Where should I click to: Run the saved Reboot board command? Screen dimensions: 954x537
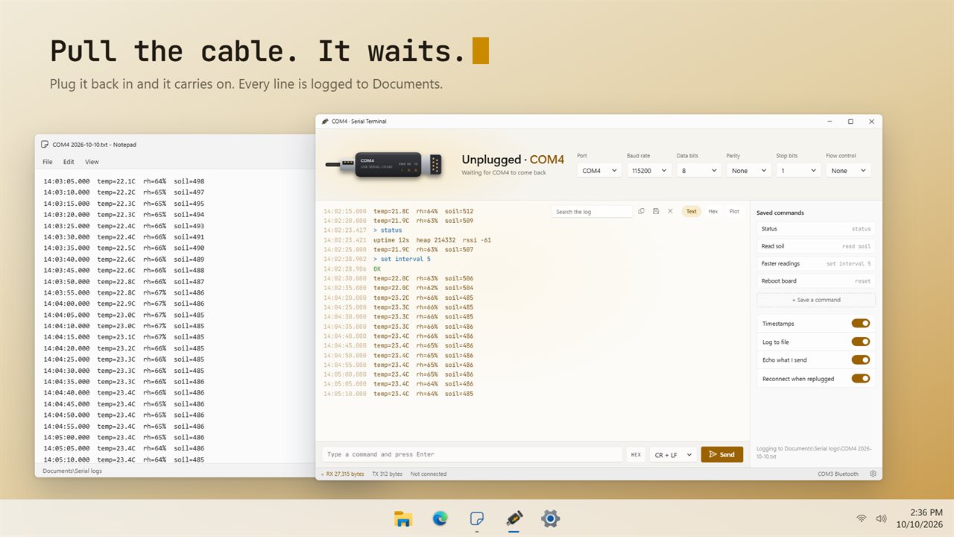(816, 281)
